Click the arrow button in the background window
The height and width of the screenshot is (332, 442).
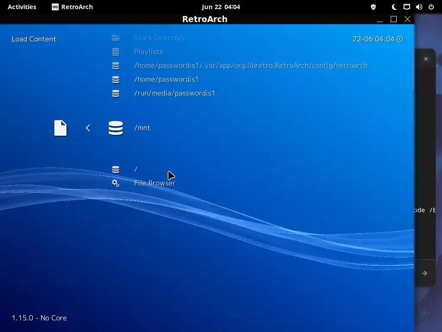coord(425,273)
